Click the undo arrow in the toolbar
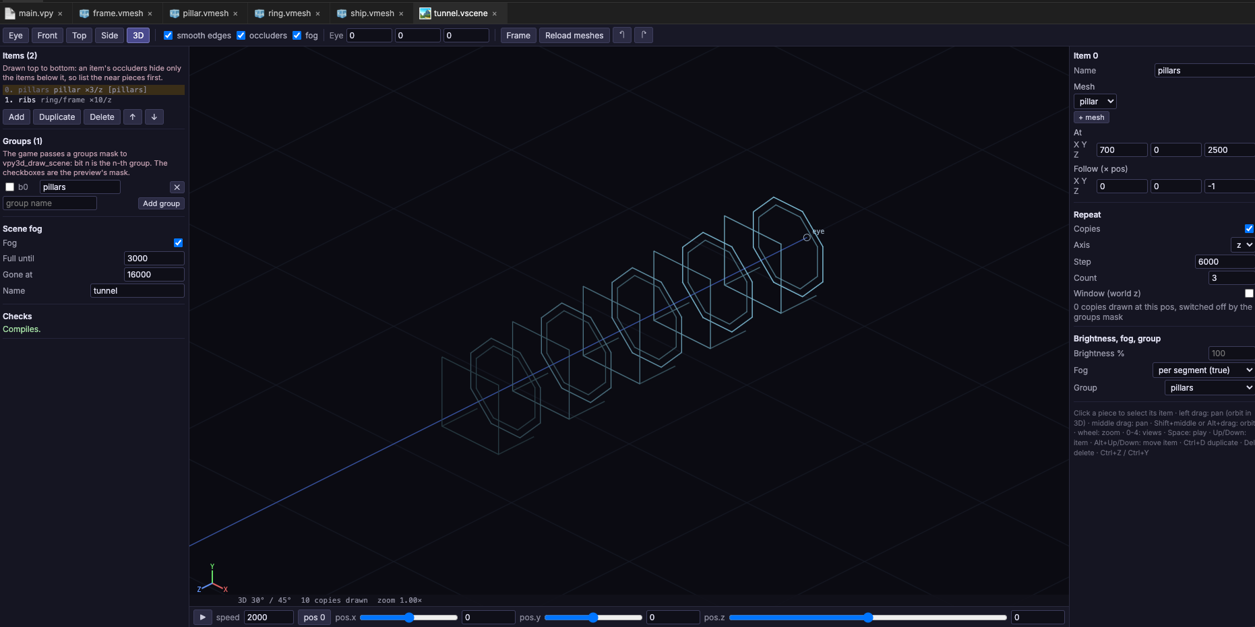 [x=622, y=35]
